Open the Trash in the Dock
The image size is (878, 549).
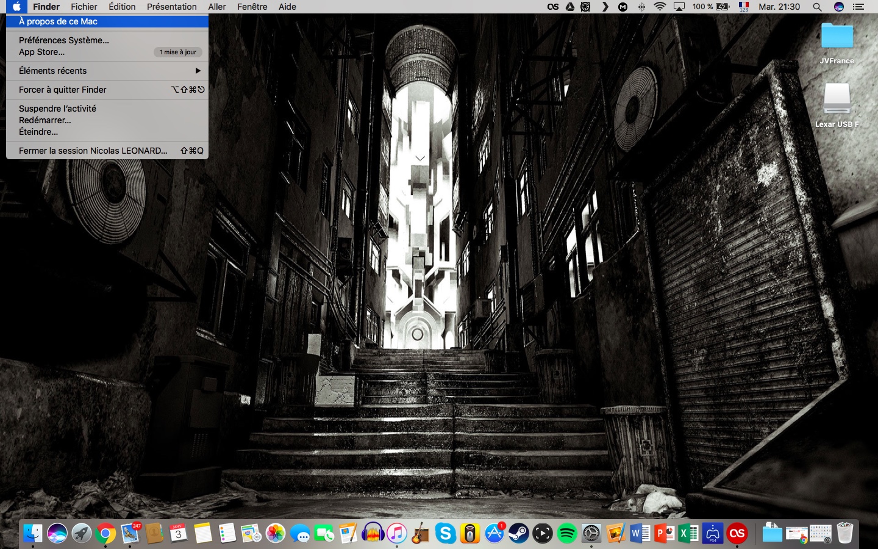[845, 534]
